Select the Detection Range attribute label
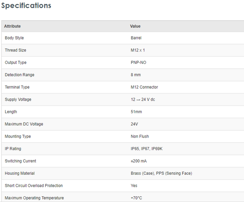Screen dimensions: 244x202 20,75
